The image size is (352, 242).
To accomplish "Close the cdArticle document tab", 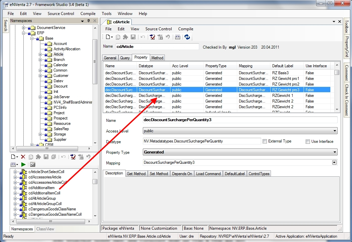I will coord(340,22).
